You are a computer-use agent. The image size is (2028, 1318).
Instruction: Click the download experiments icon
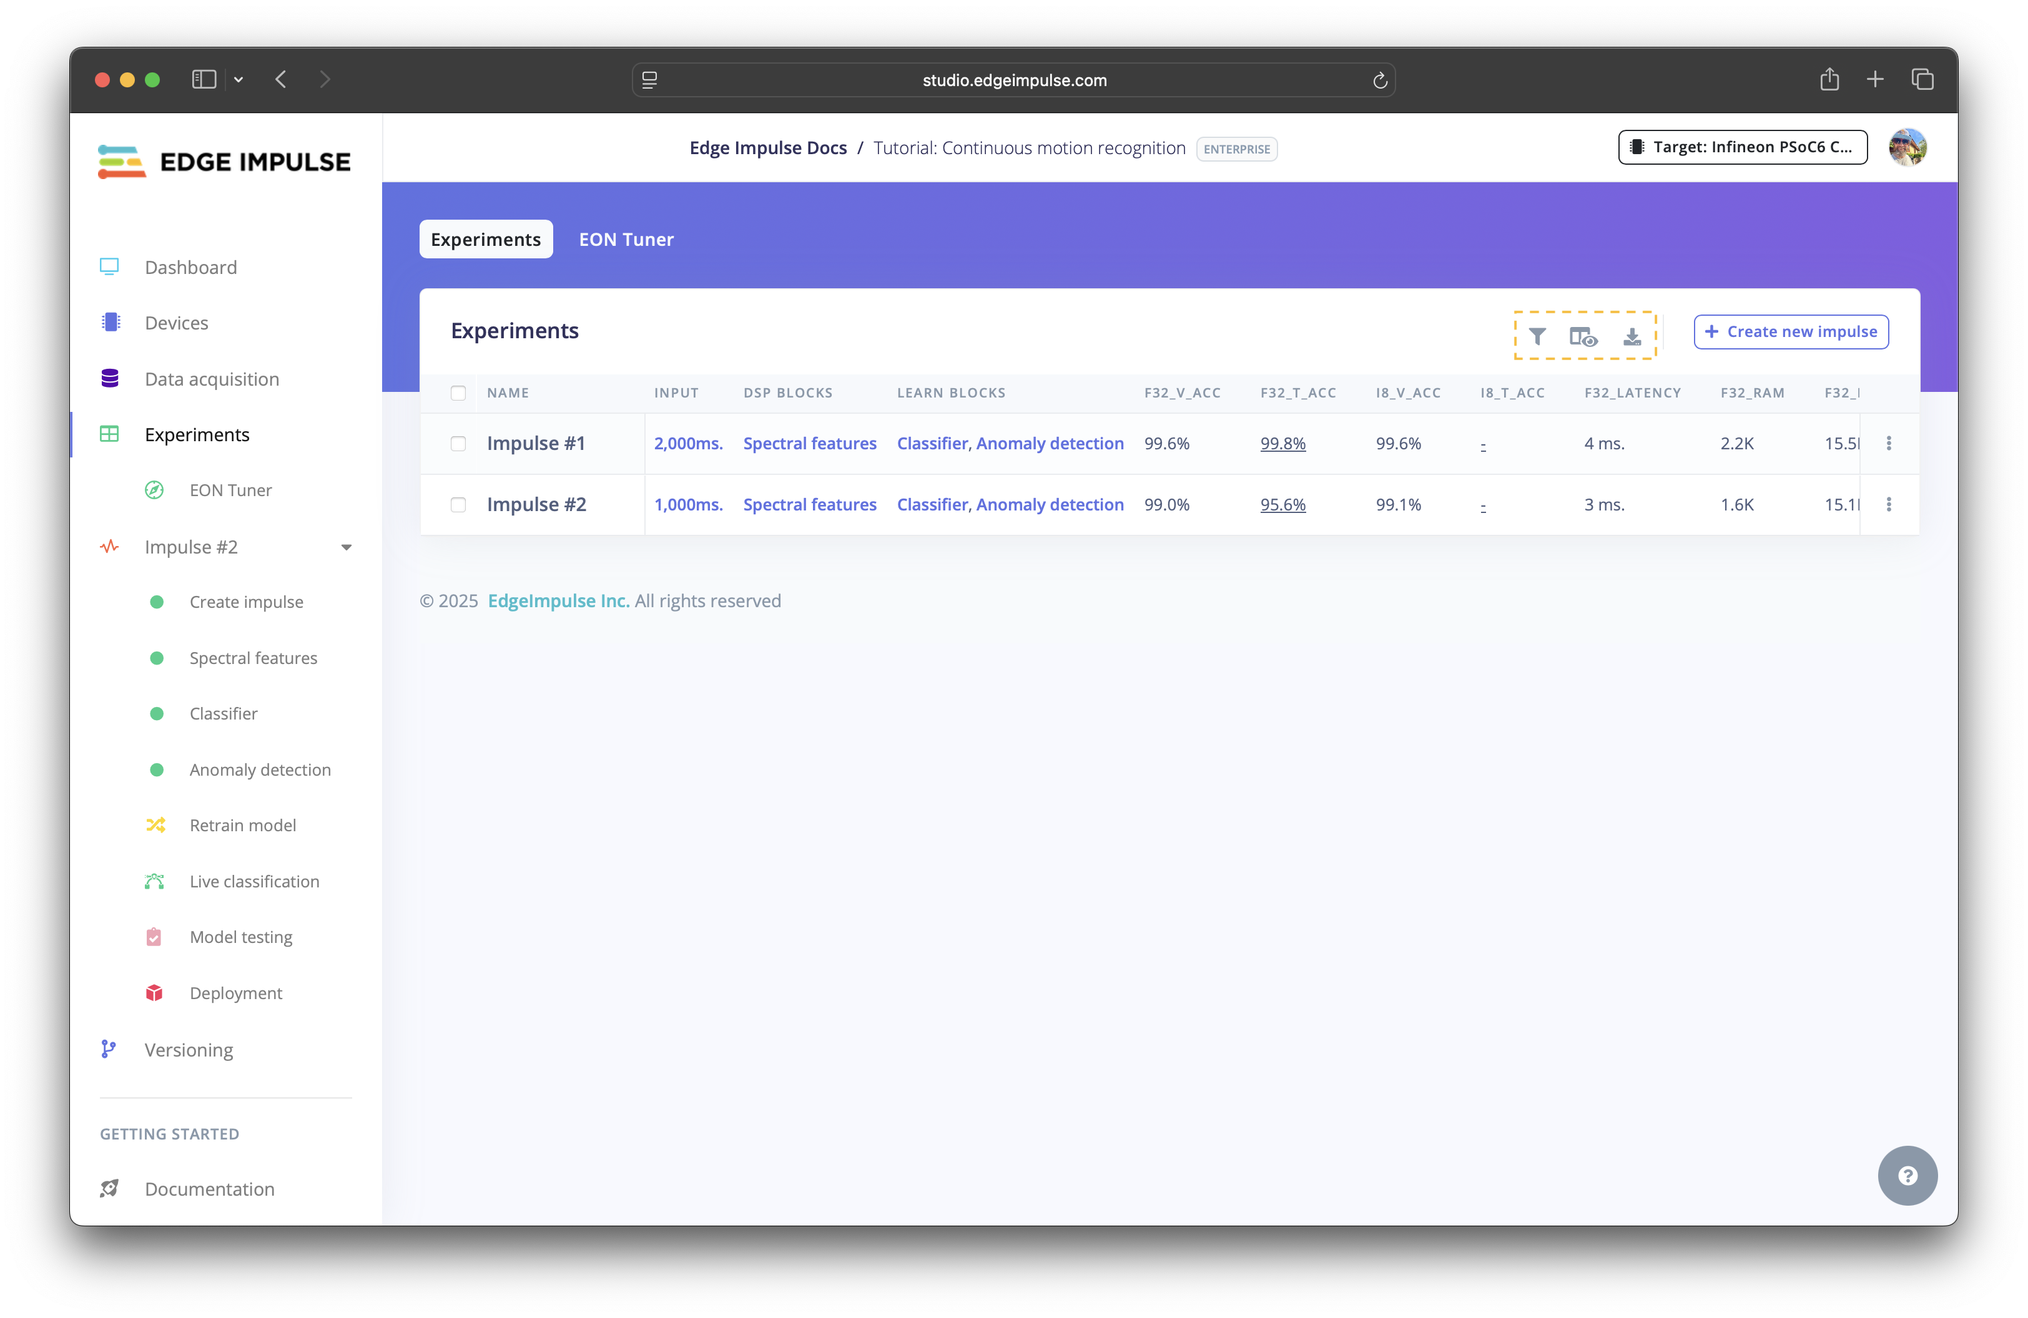pyautogui.click(x=1632, y=336)
